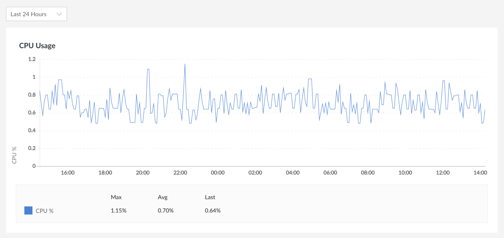504x238 pixels.
Task: Click the blue CPU % legend swatch
Action: coord(28,211)
